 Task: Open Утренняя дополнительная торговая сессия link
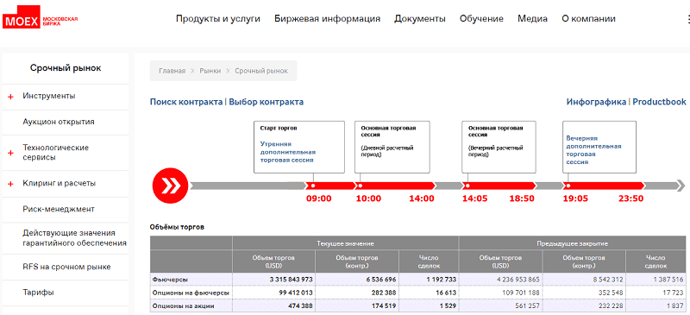(x=288, y=152)
